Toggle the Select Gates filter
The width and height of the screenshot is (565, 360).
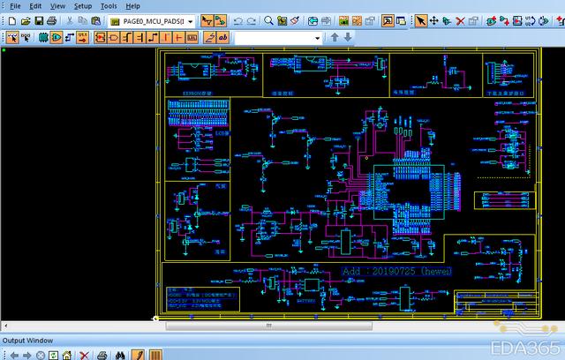click(x=56, y=37)
